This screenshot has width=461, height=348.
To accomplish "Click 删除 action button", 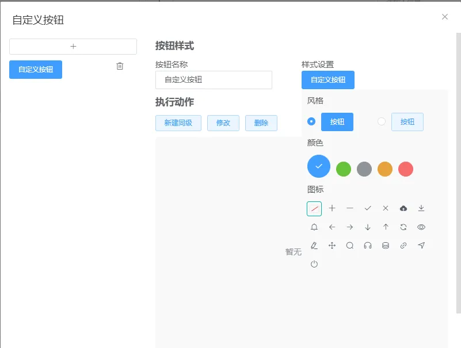I will pos(261,123).
